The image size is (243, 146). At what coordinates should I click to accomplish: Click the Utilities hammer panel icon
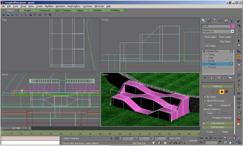coord(232,21)
